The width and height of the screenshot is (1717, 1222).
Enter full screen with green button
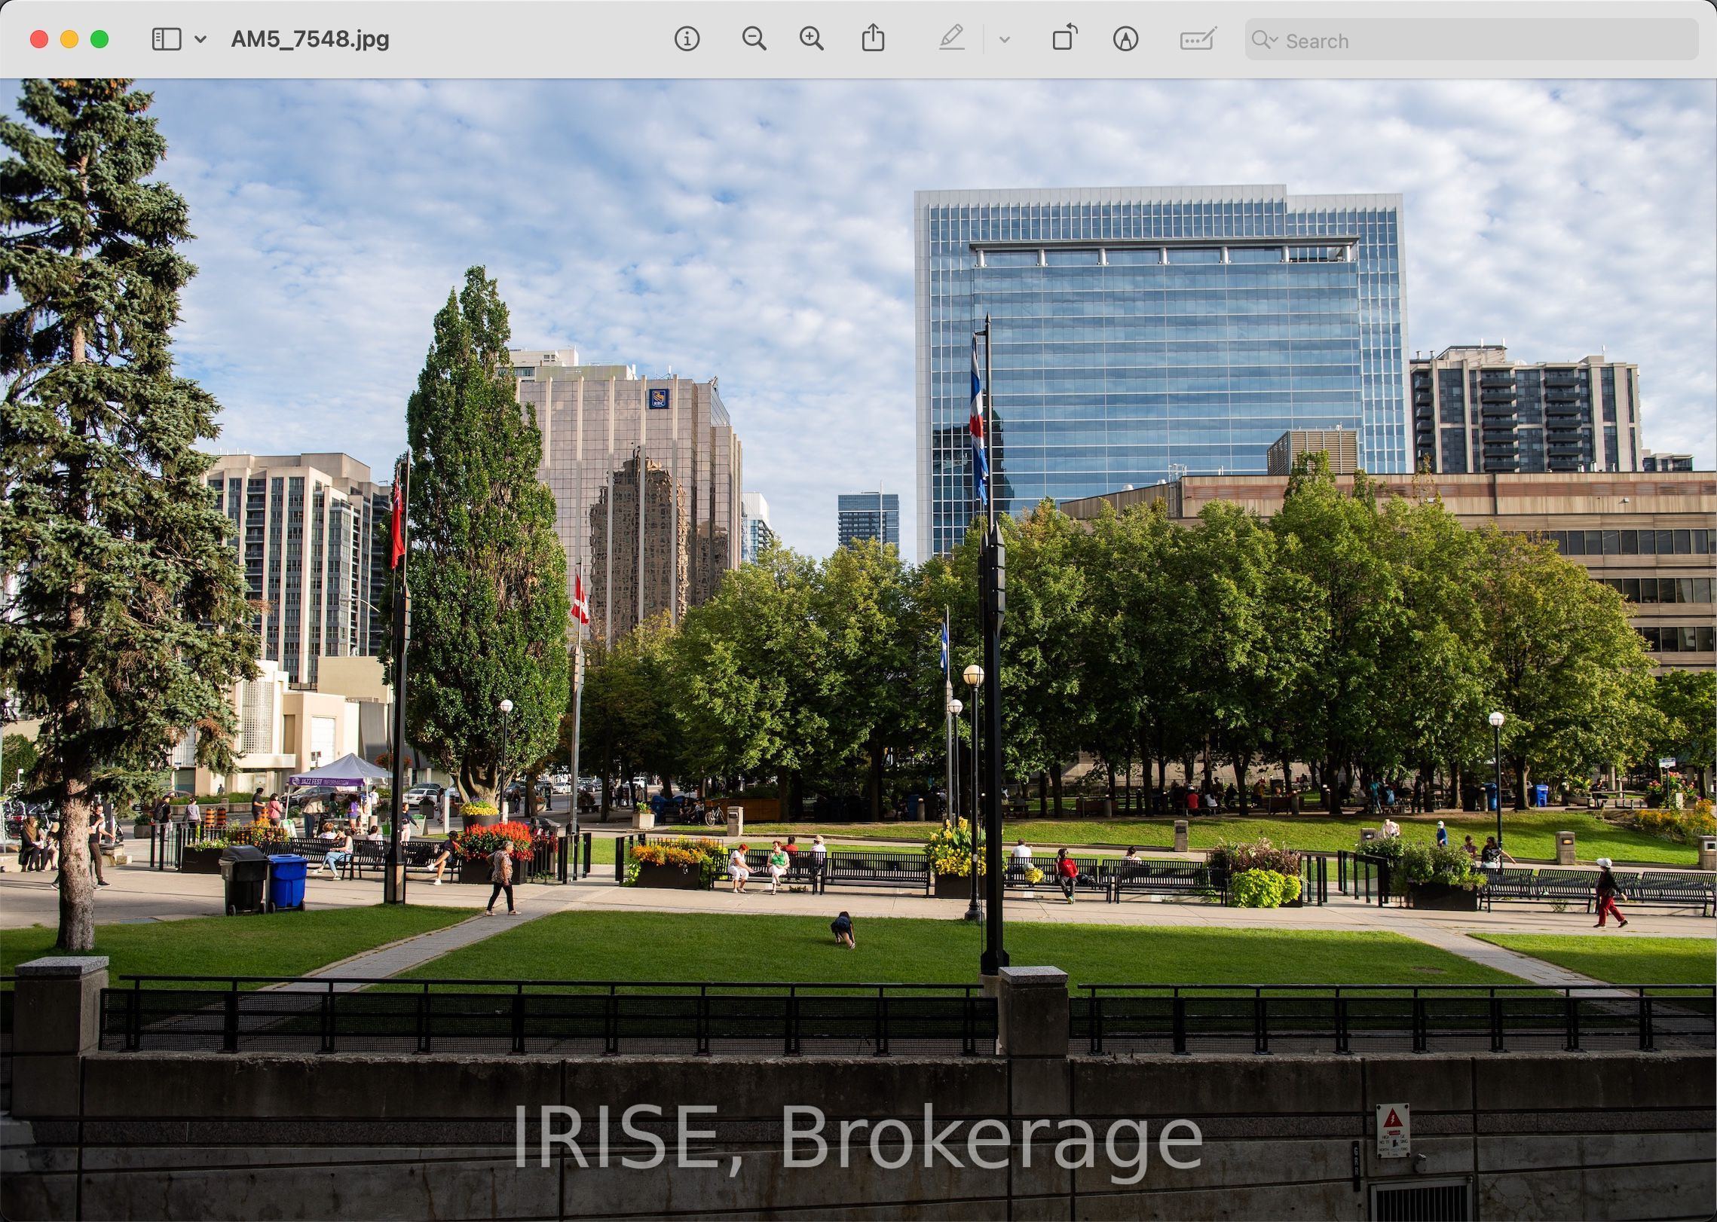(x=99, y=39)
